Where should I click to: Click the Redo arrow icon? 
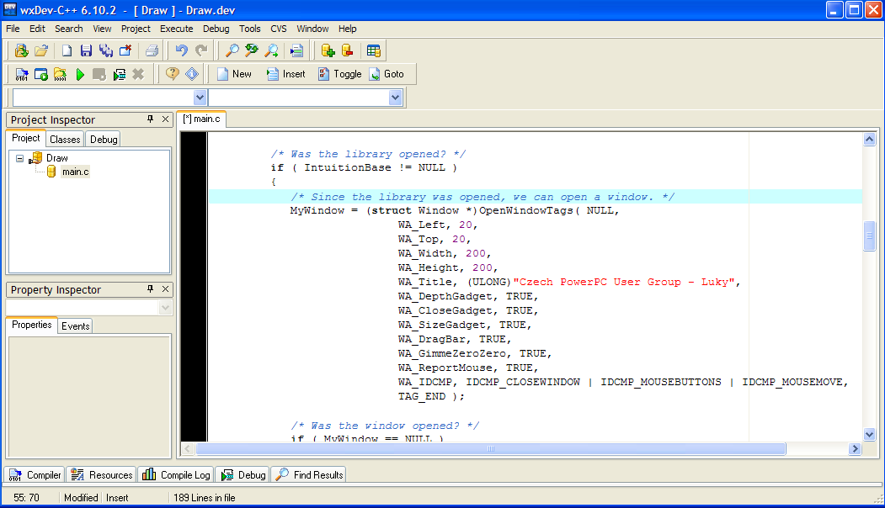click(201, 50)
